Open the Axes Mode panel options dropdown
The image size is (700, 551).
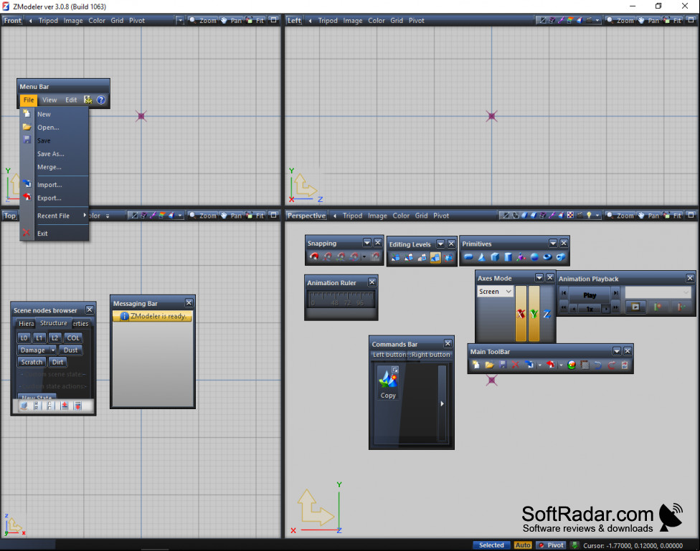539,277
